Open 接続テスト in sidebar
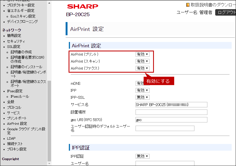 [x=15, y=144]
